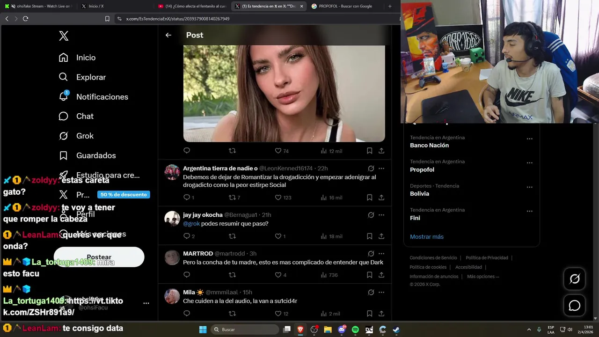Reply to jay jay okocha's comment

click(x=189, y=236)
